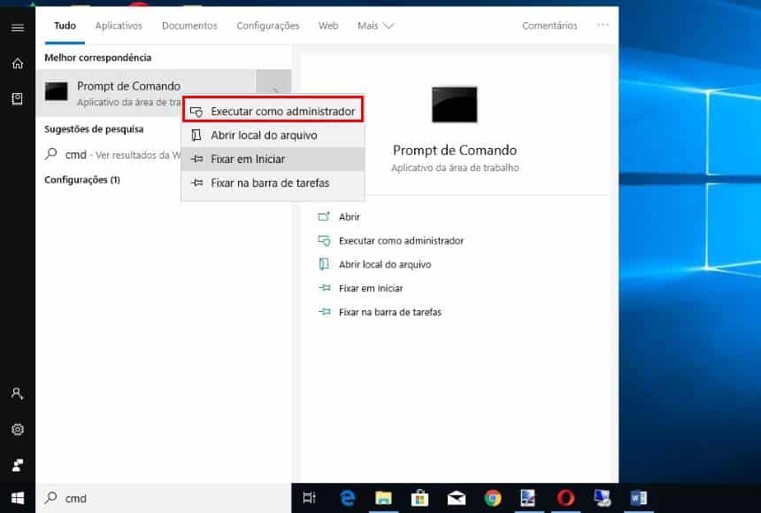Open Microsoft Word from the taskbar
761x513 pixels.
[638, 498]
